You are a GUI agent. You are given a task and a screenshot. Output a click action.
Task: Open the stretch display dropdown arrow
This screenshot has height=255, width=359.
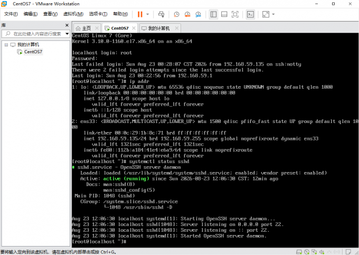click(273, 14)
